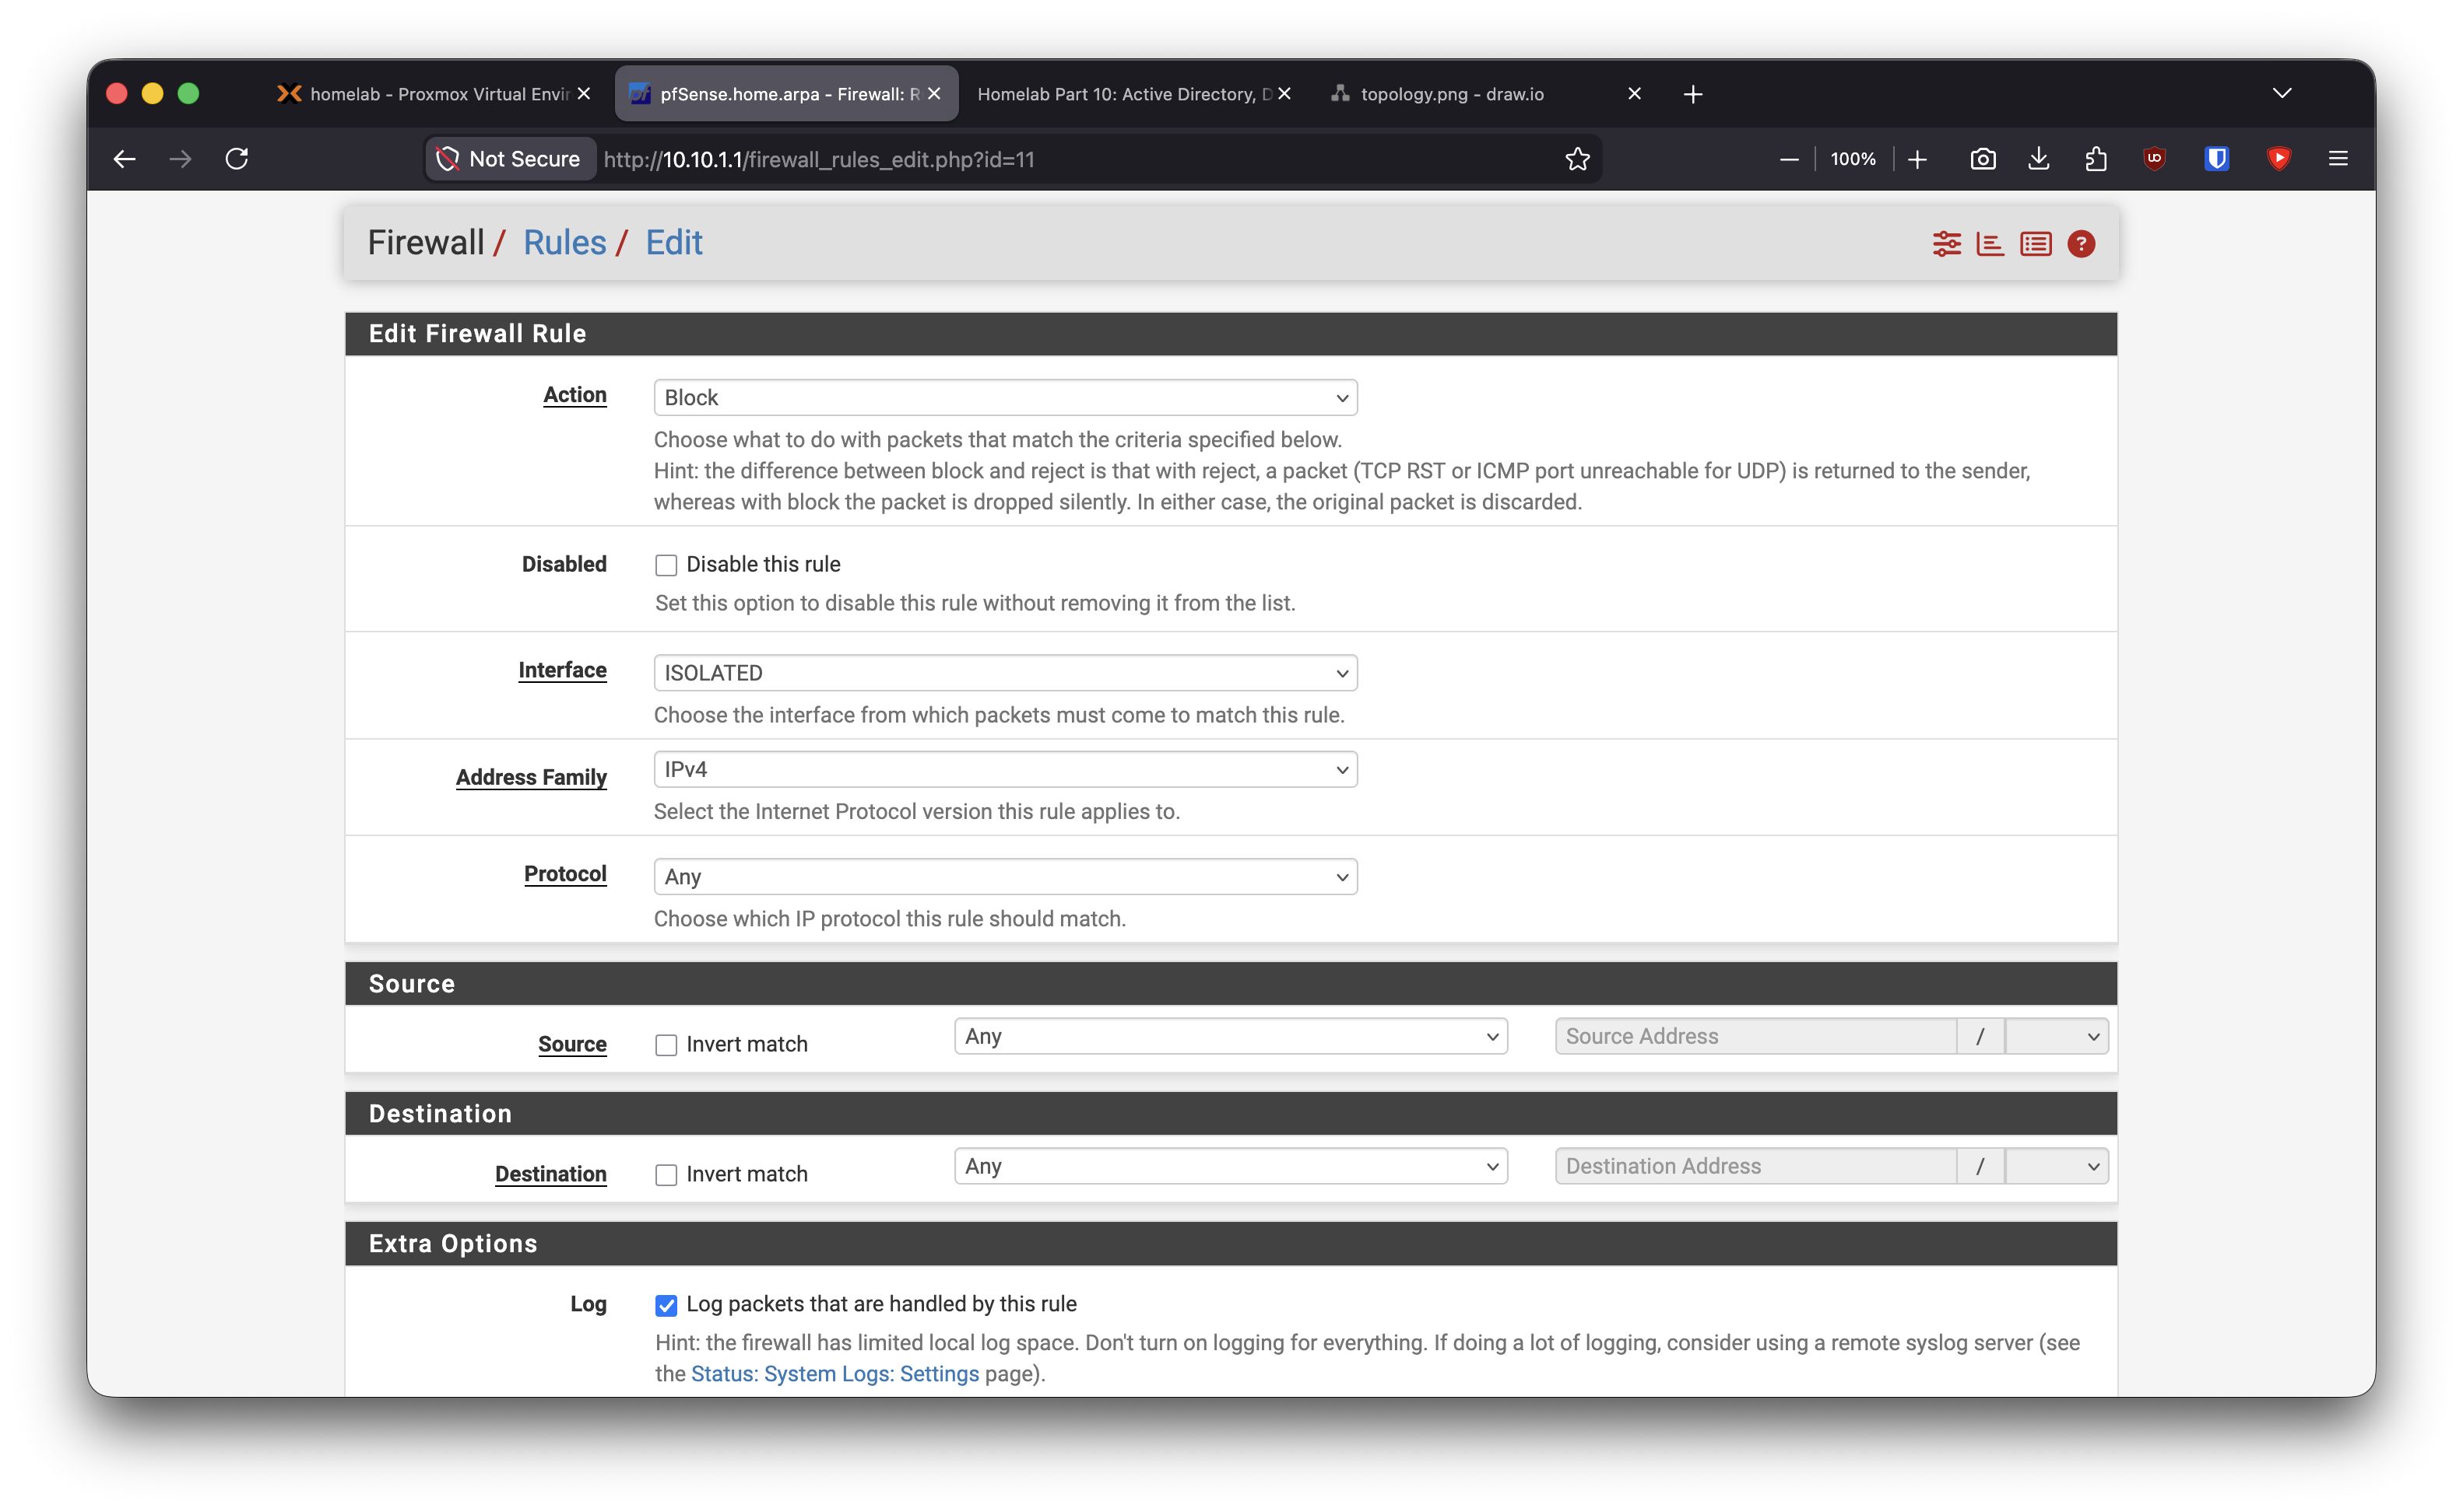Open the uBlock Origin extension icon
The image size is (2463, 1512).
[2154, 159]
